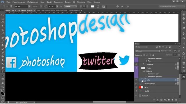Select the Lasso tool
This screenshot has height=104, width=186.
click(x=3, y=23)
